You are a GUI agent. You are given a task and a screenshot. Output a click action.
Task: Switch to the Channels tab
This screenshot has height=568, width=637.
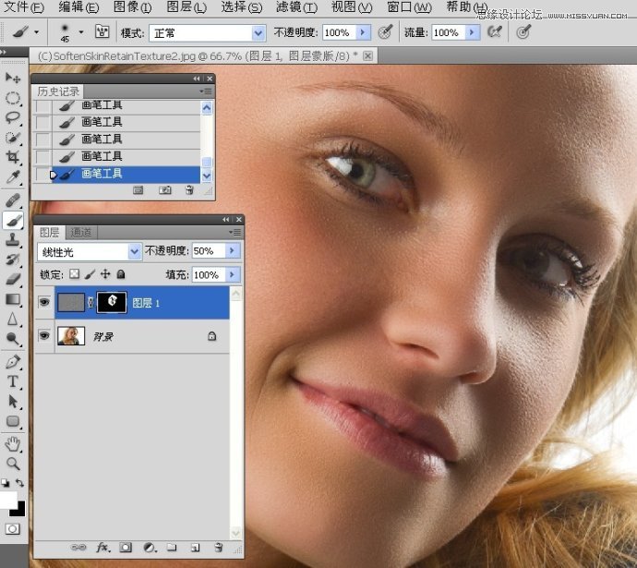(x=81, y=233)
